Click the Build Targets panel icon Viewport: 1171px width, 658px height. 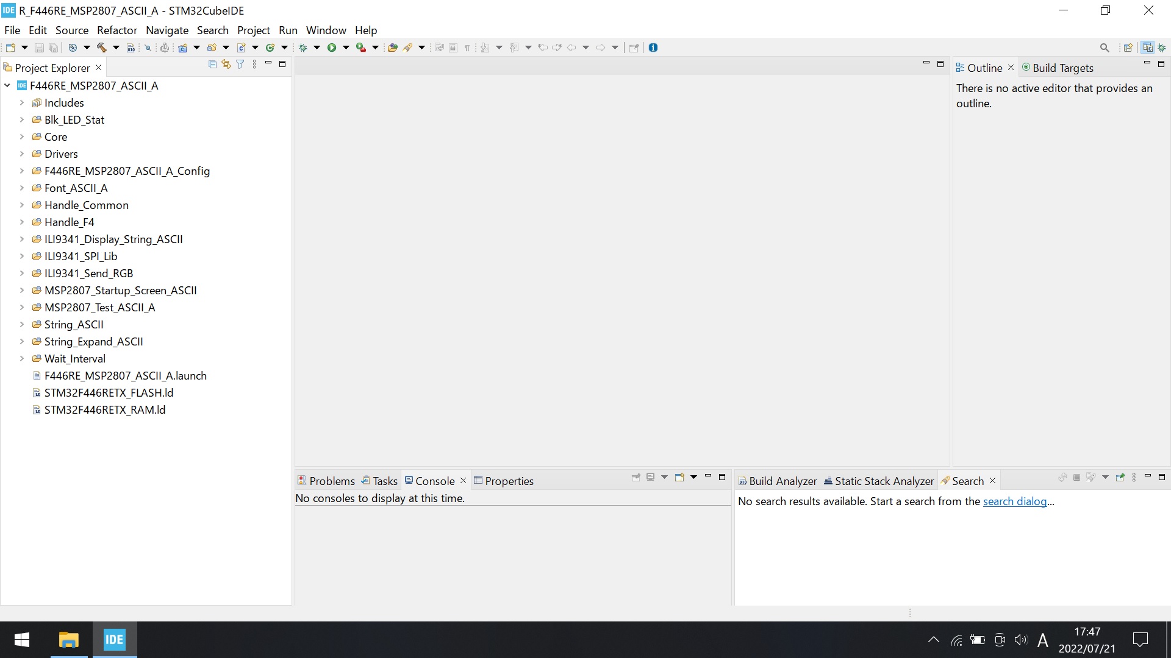tap(1026, 68)
